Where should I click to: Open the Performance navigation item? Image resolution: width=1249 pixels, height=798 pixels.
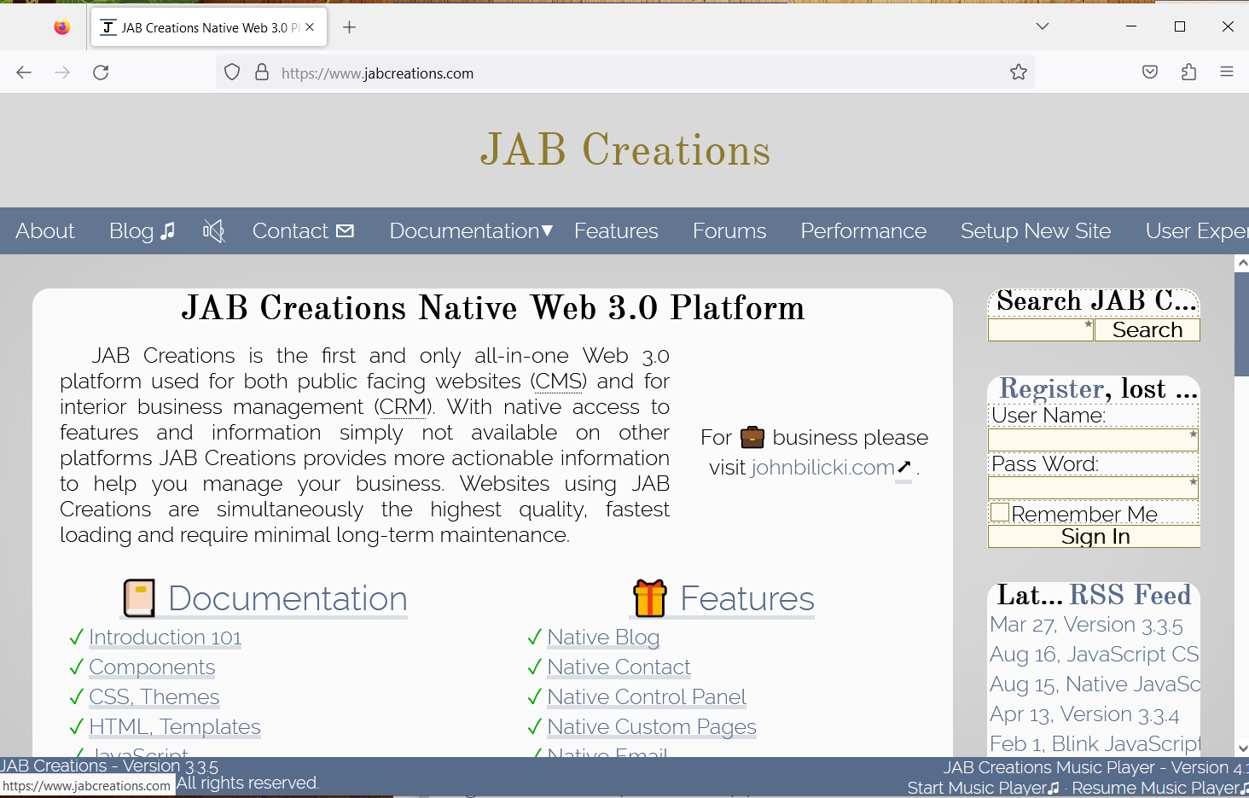tap(863, 230)
